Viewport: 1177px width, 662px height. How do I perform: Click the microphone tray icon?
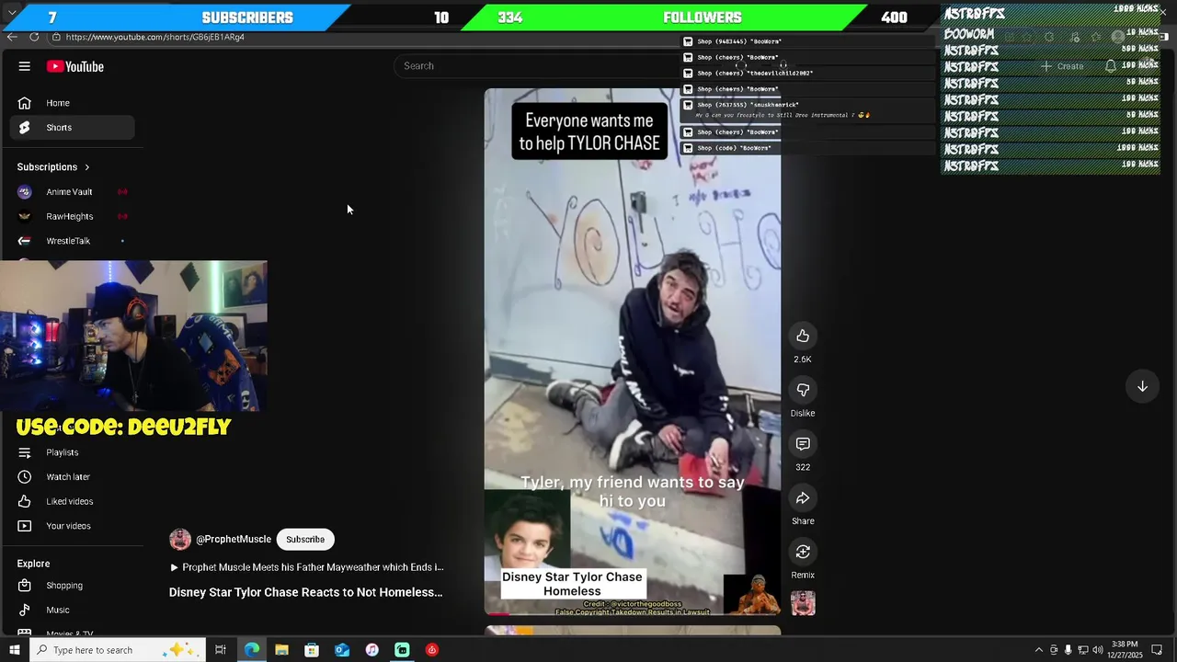(x=1068, y=650)
